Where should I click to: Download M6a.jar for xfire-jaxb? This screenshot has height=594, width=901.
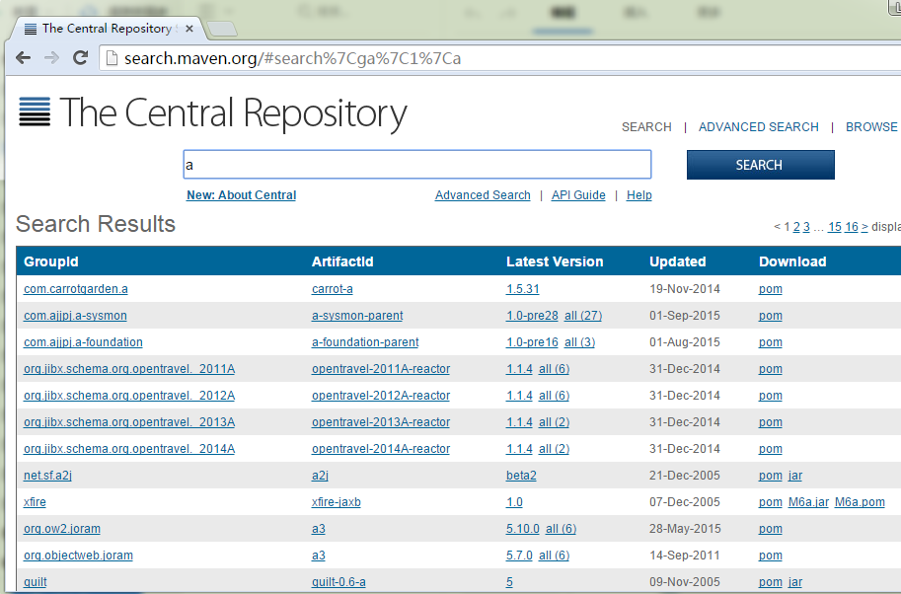[x=808, y=502]
